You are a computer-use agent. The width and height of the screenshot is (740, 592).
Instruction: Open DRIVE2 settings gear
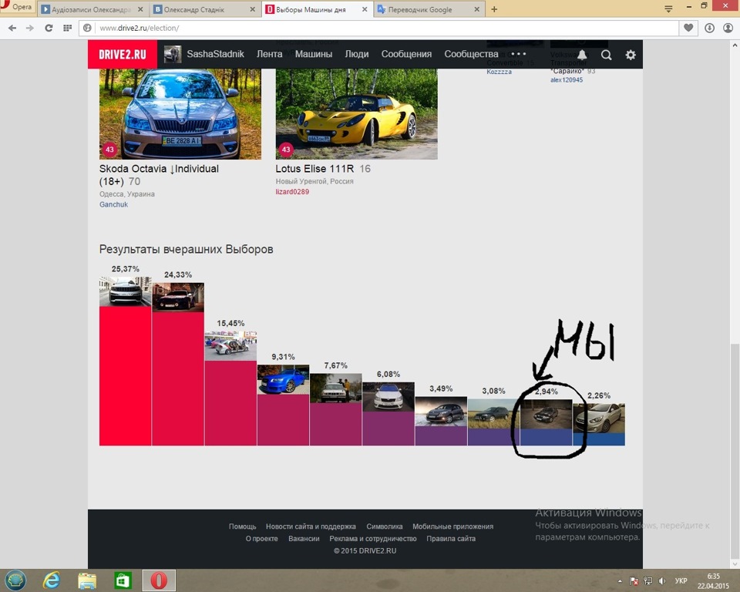(631, 55)
